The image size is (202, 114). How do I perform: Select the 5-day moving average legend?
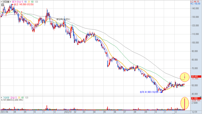[x=22, y=2]
